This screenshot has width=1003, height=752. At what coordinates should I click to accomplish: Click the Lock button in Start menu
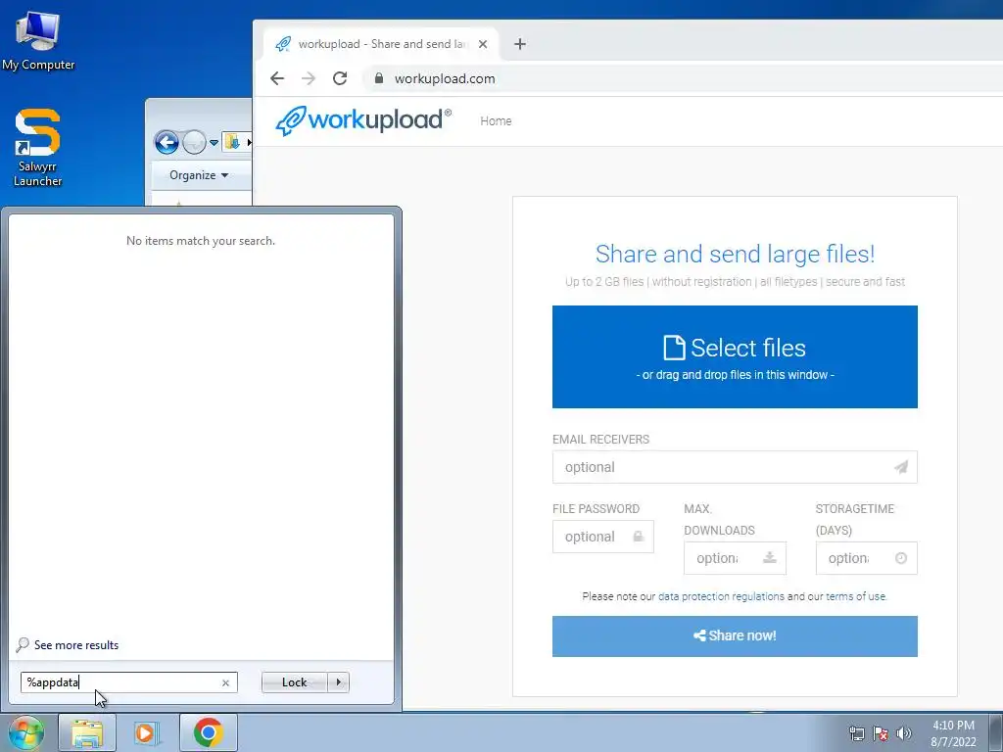(x=294, y=682)
